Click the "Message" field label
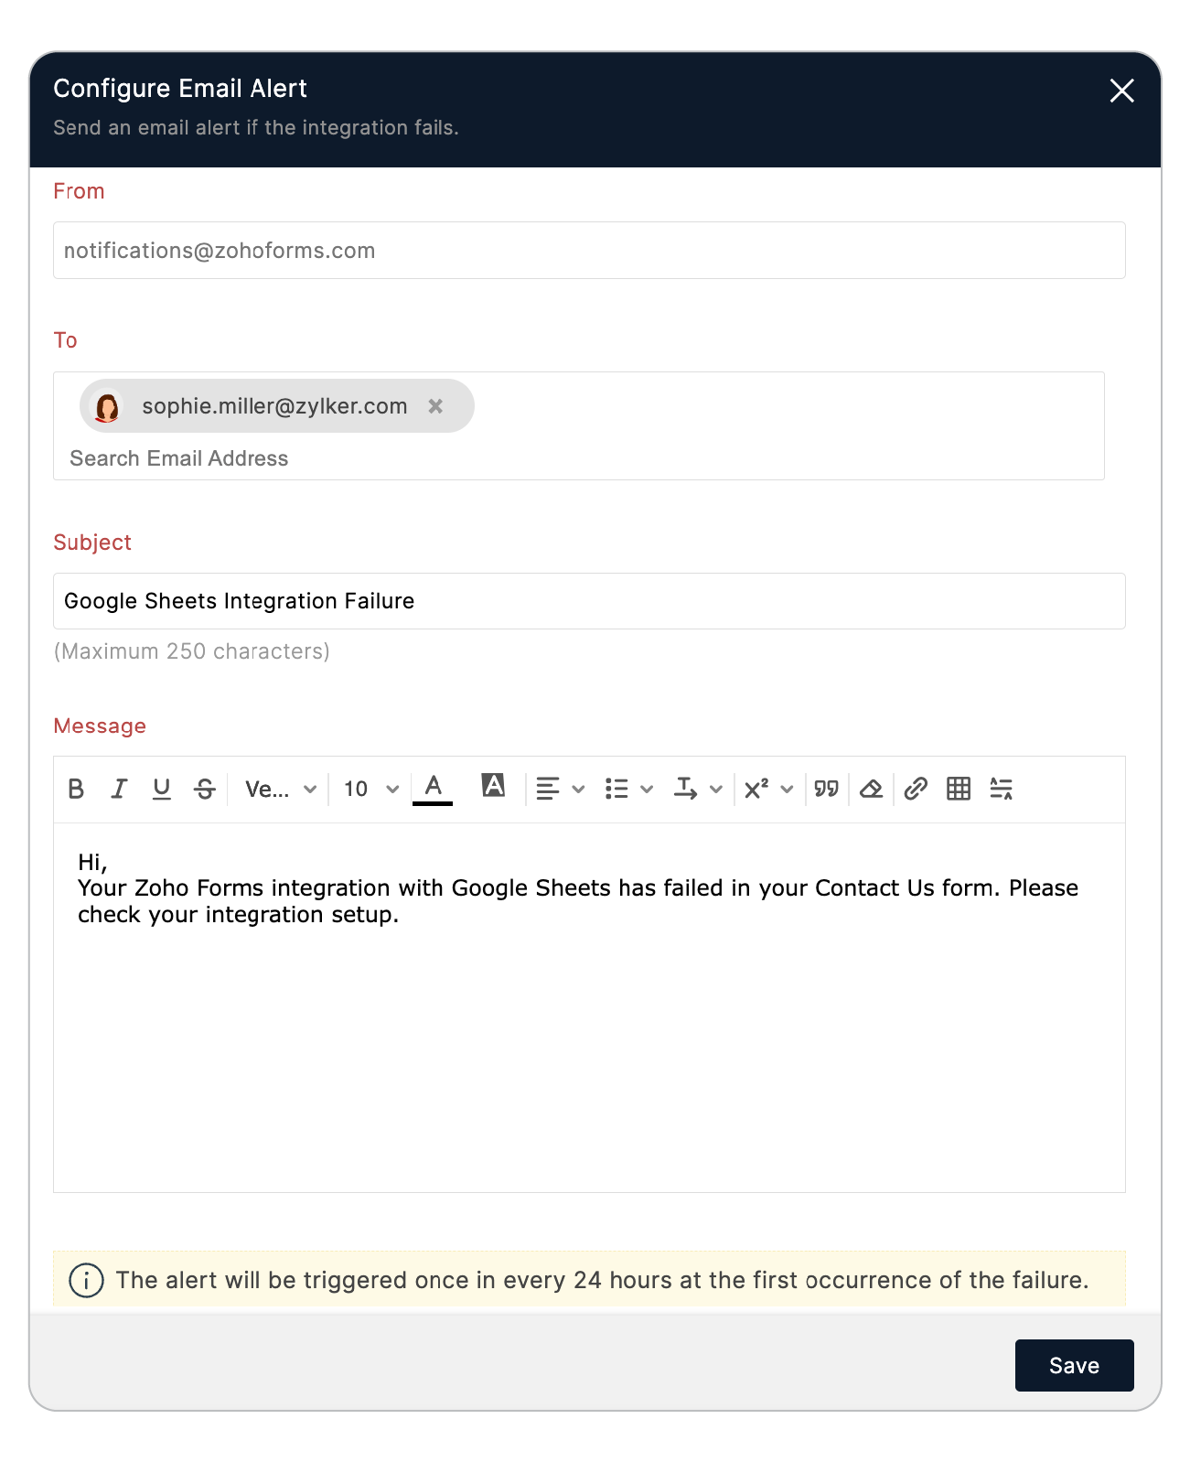Screen dimensions: 1190x1462 100,726
